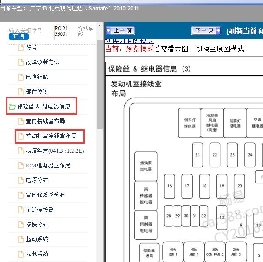Click the document icon beside 易熔丝盒

coord(21,151)
